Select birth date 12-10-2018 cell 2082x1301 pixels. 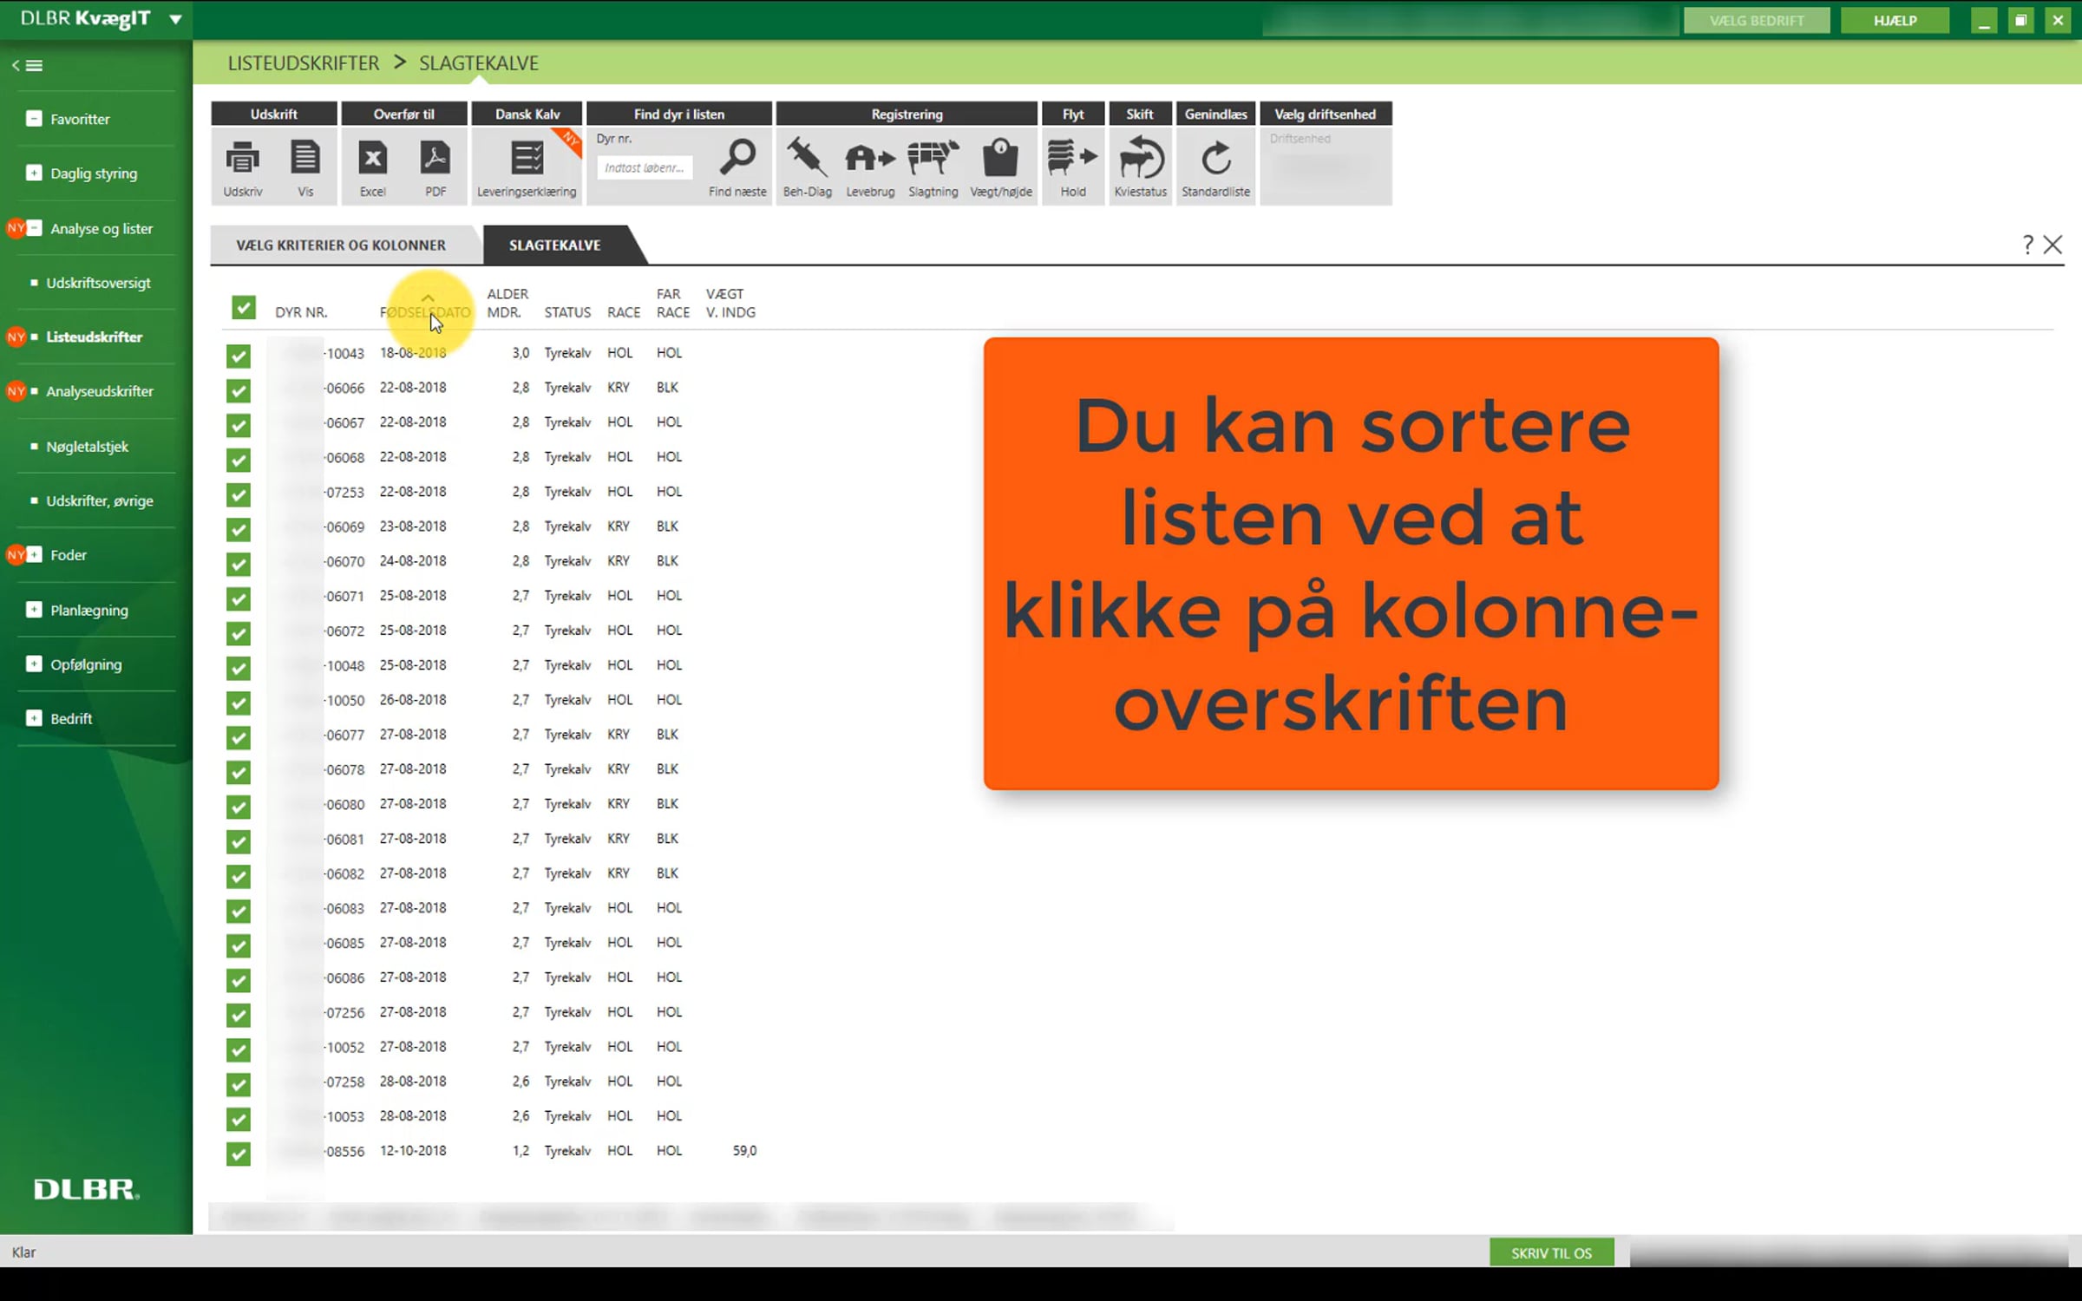[x=413, y=1151]
